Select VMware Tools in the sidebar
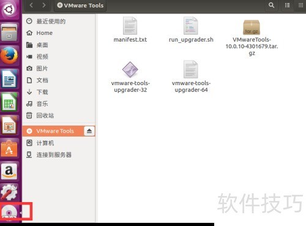 (53, 131)
